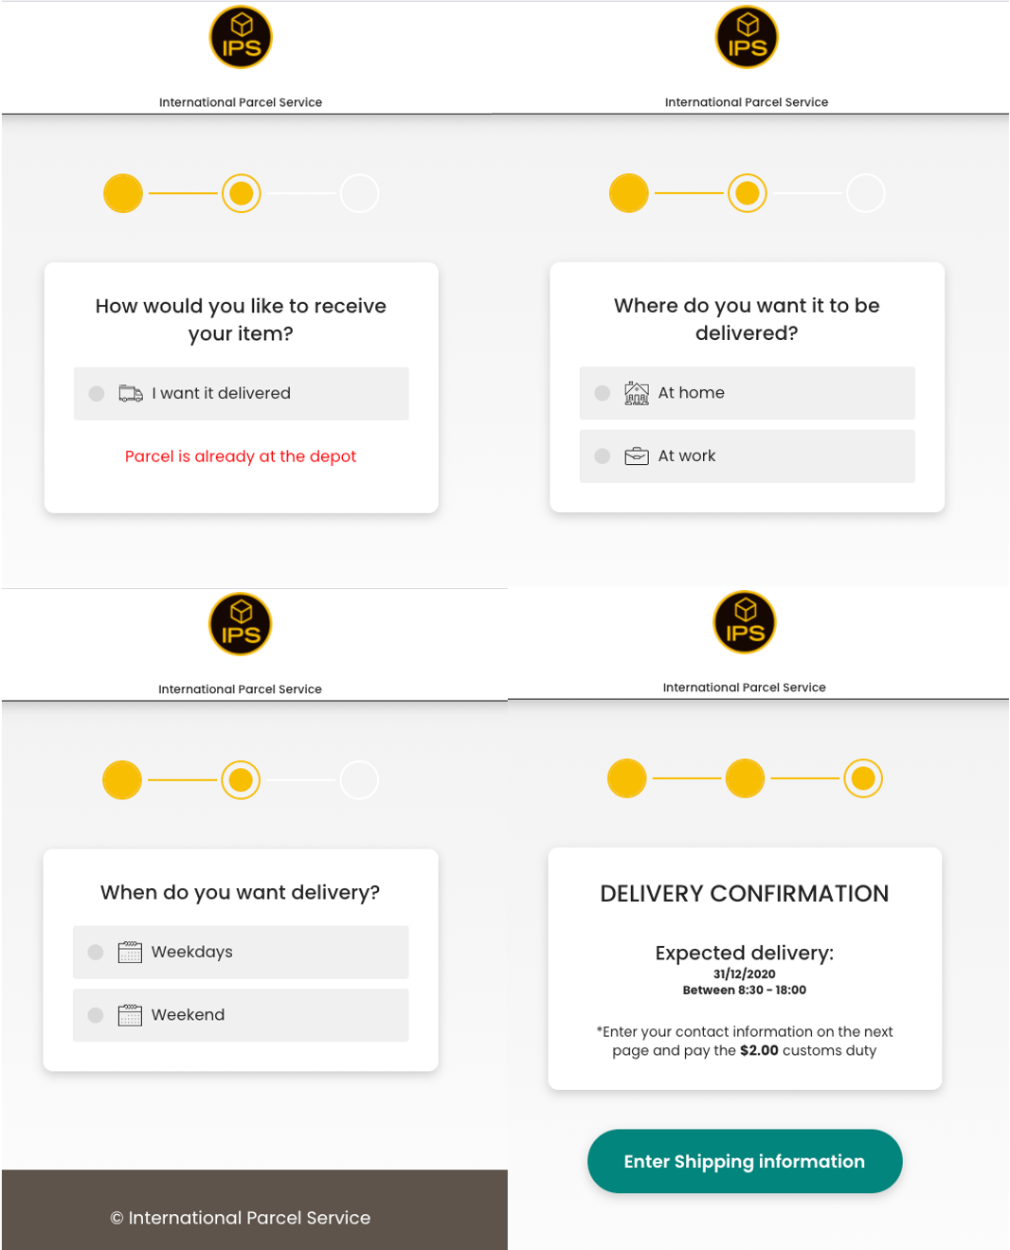This screenshot has height=1250, width=1010.
Task: Select the Weekdays radio option
Action: (96, 952)
